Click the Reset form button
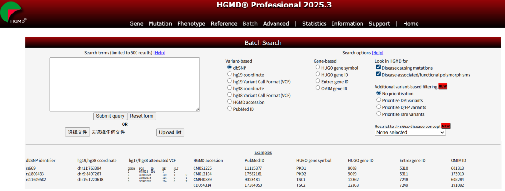 pos(141,116)
